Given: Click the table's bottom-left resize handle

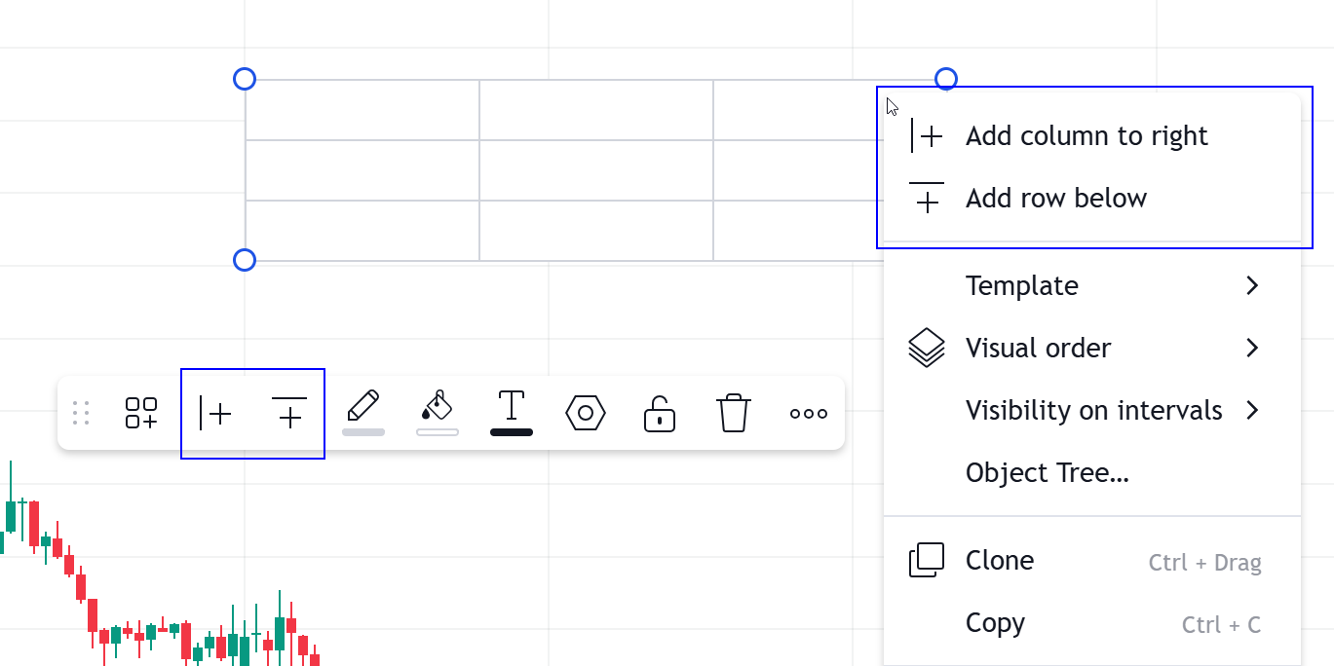Looking at the screenshot, I should tap(245, 260).
